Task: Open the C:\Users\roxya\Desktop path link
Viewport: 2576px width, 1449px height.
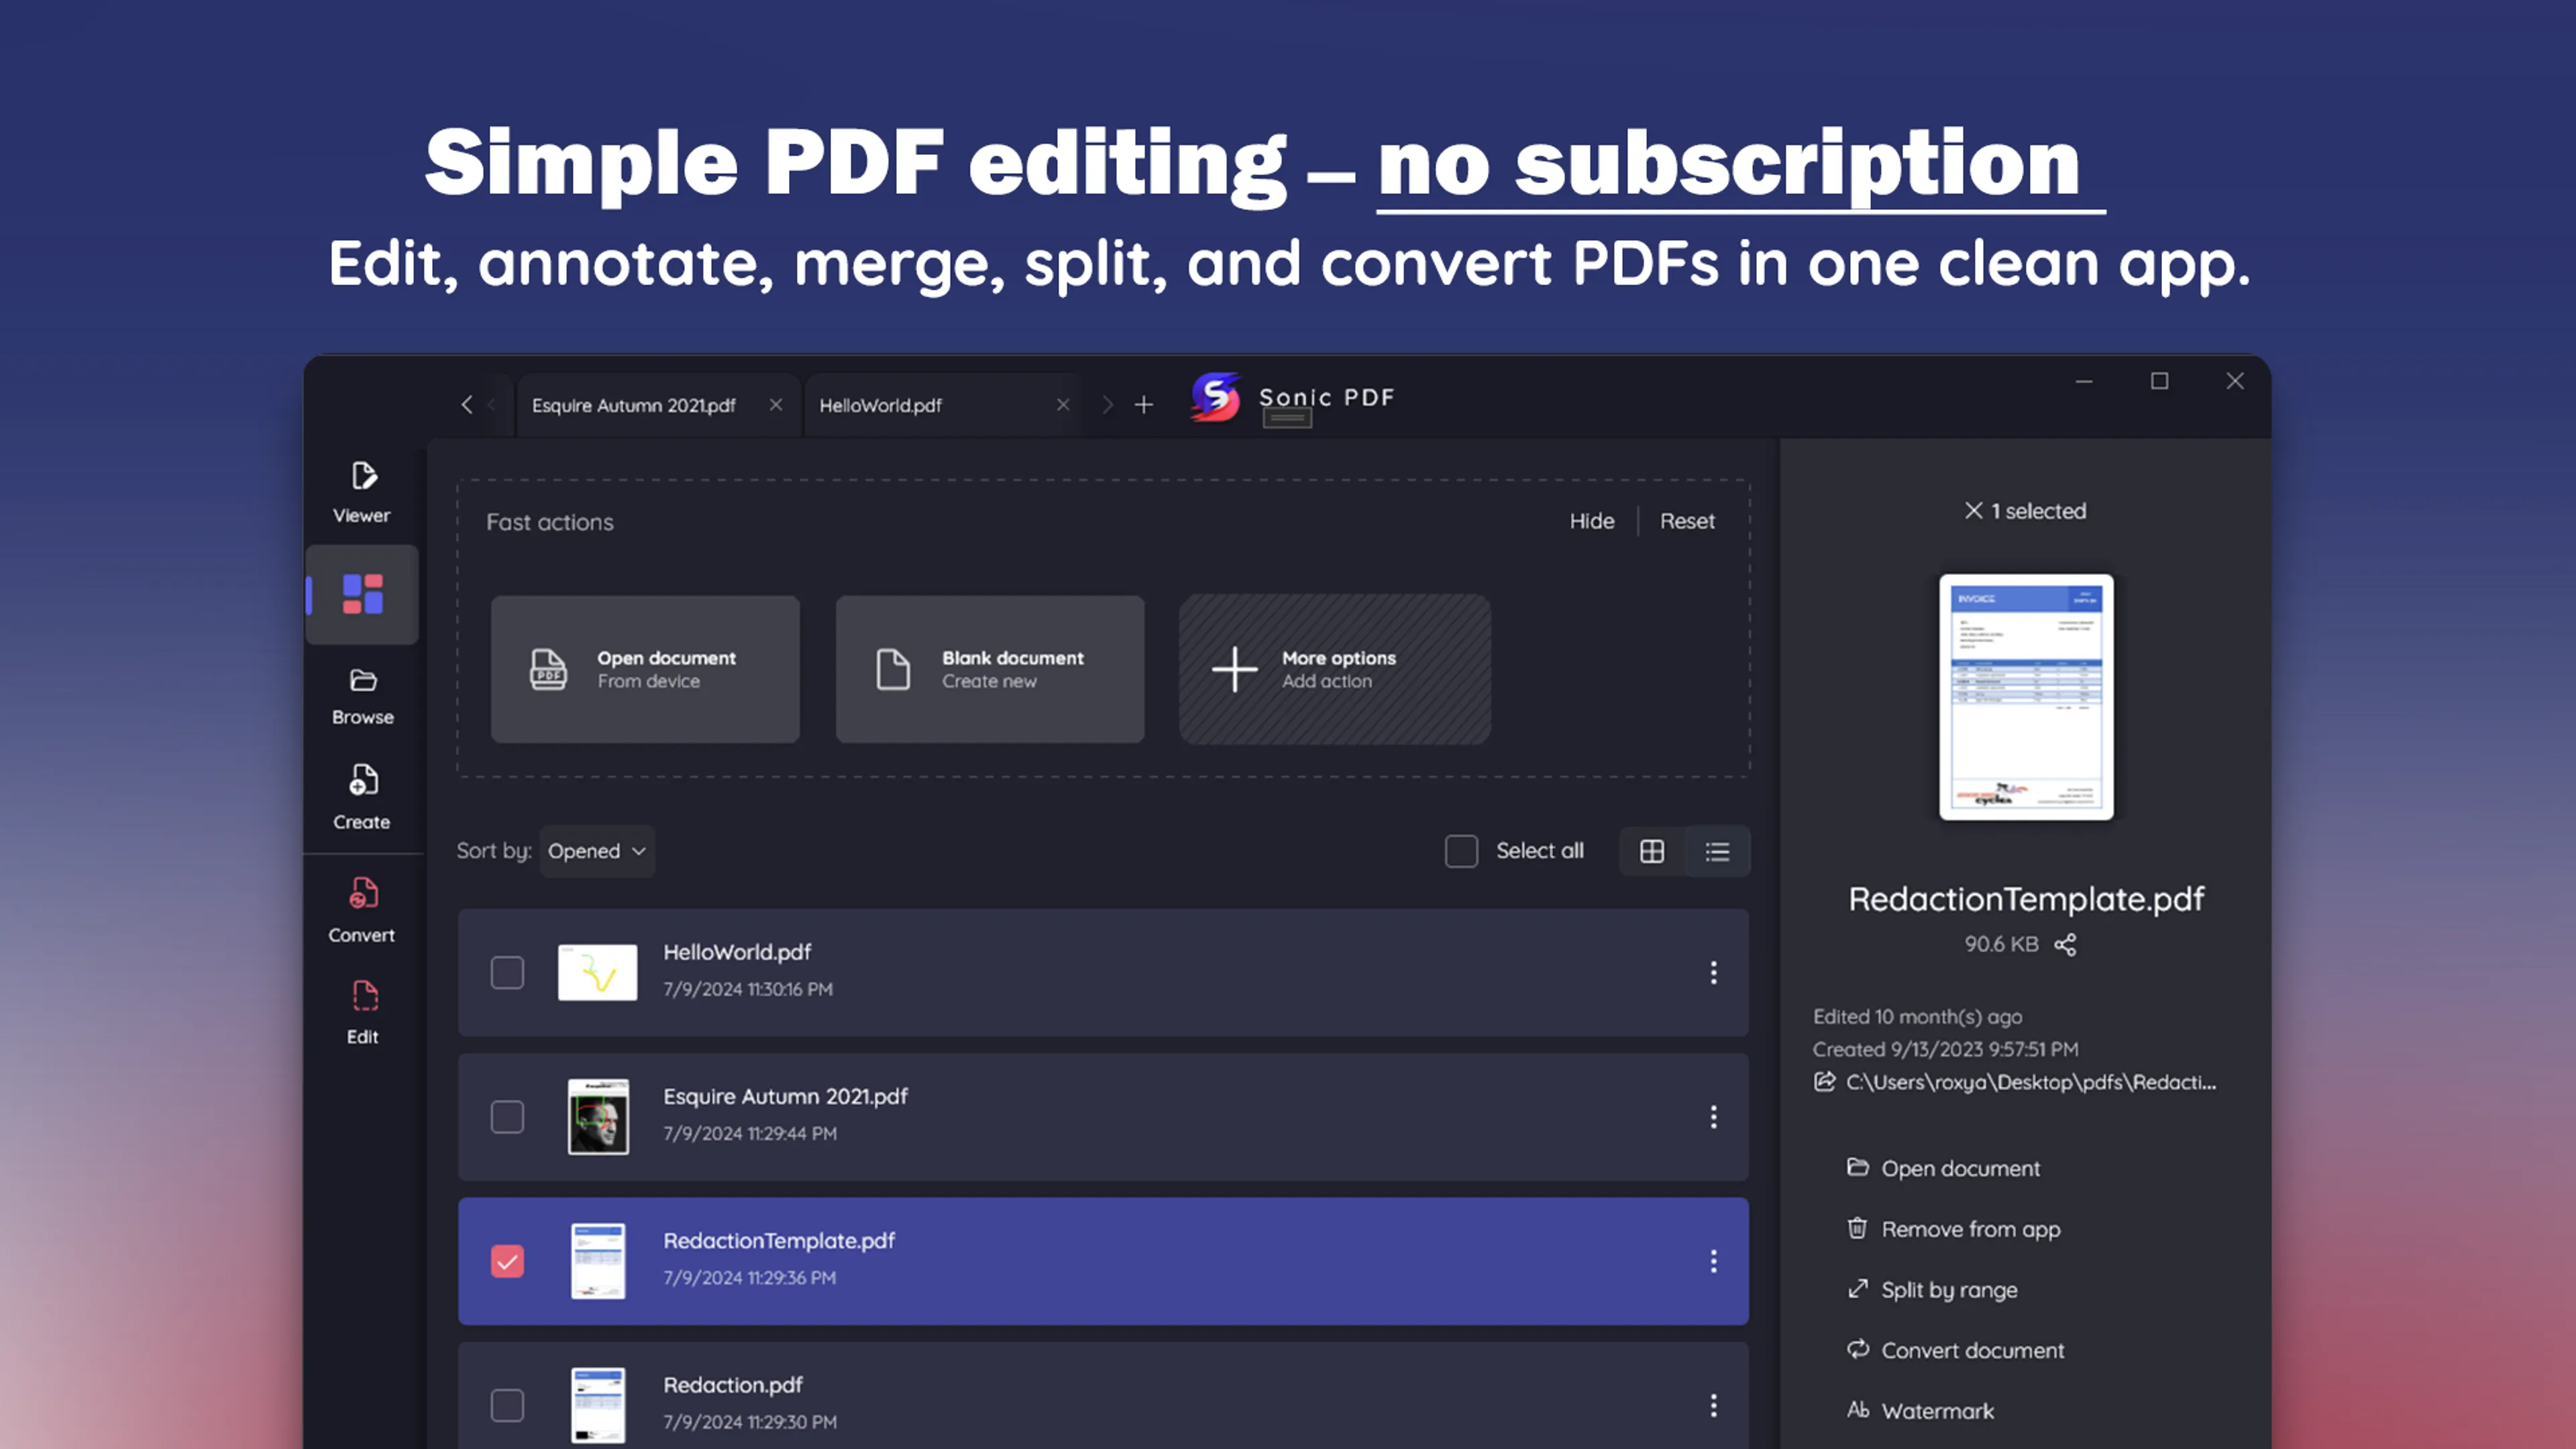Action: [x=2030, y=1082]
